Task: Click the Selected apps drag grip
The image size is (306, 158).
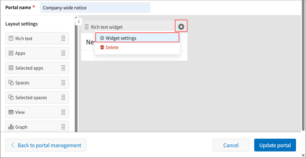Action: click(x=63, y=68)
